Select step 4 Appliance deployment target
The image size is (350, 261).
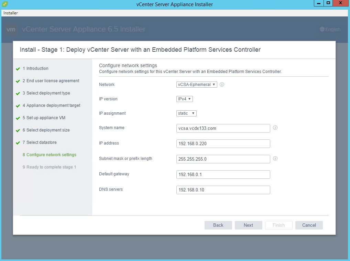[53, 105]
